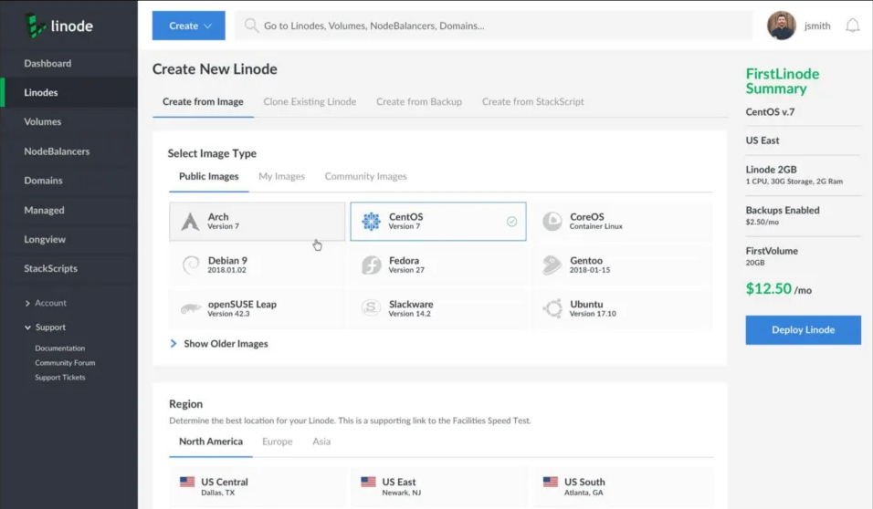Select US South Atlanta region card
873x509 pixels.
(x=622, y=487)
